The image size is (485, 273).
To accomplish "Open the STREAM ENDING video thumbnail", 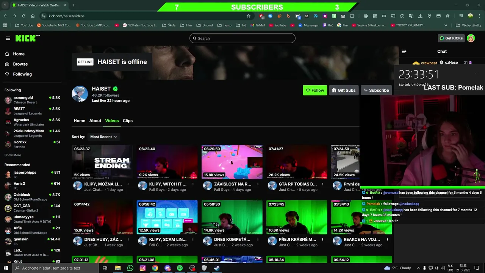I will click(102, 162).
